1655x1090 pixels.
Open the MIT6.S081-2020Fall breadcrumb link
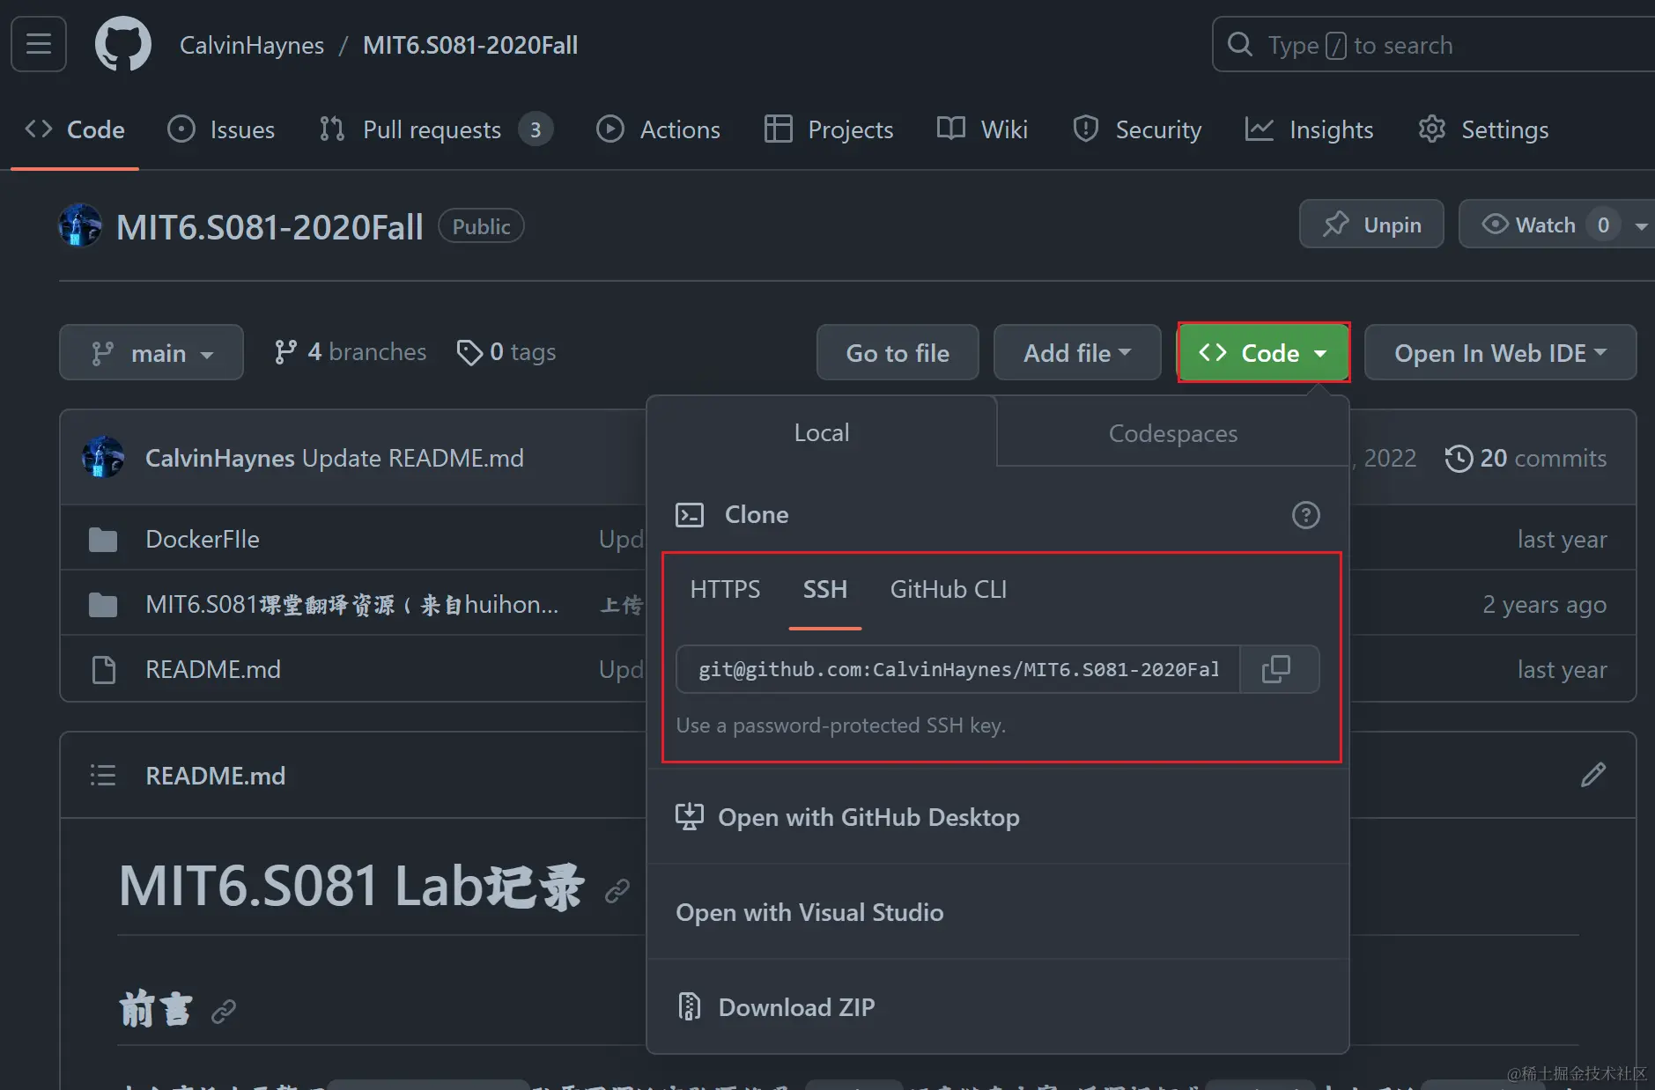470,45
